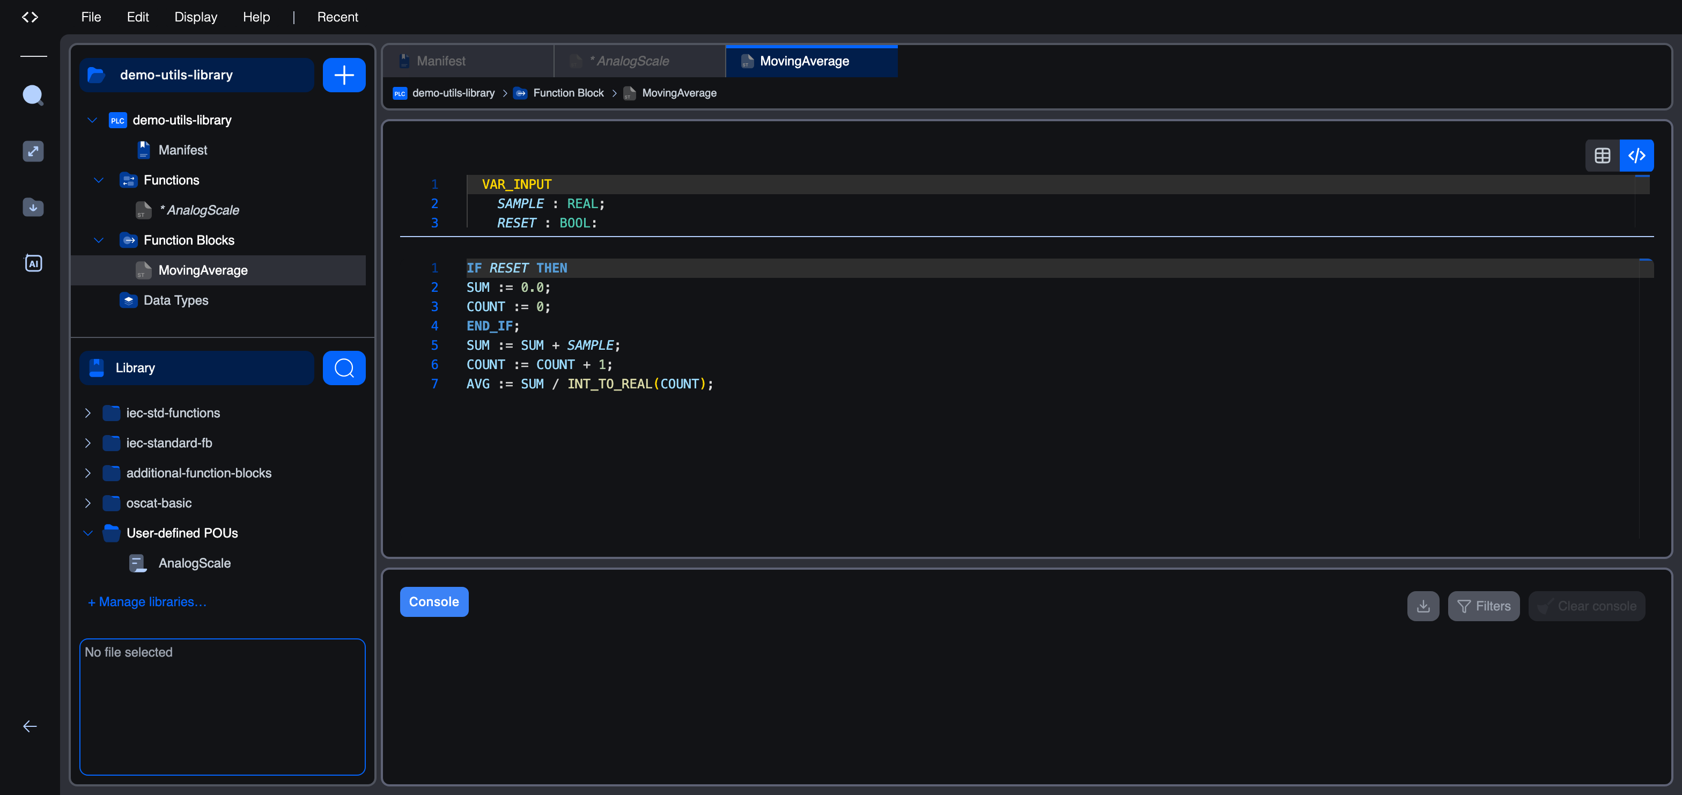Image resolution: width=1682 pixels, height=795 pixels.
Task: Collapse the User-defined POUs folder
Action: click(x=87, y=533)
